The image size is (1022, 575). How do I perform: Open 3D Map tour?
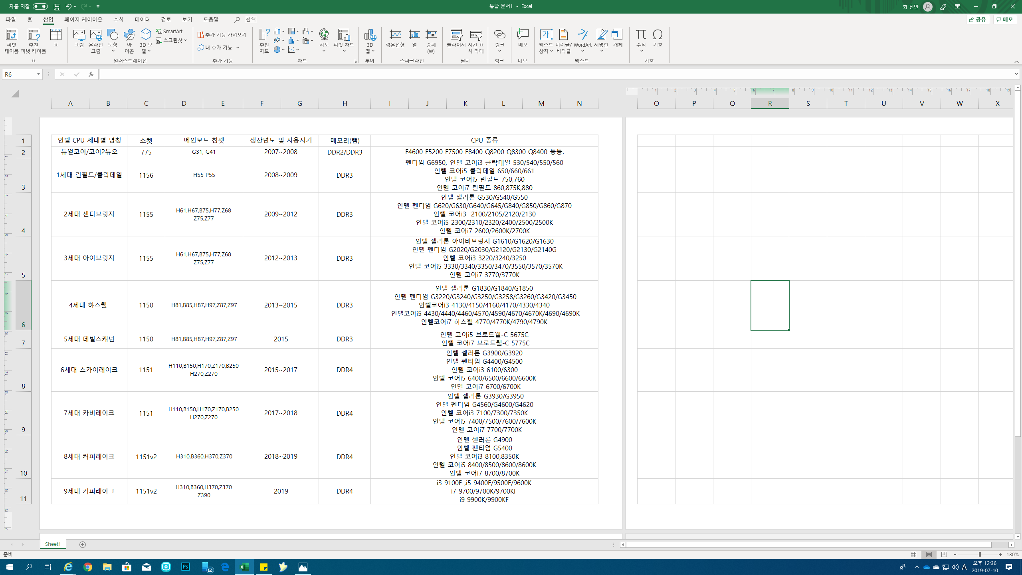tap(370, 41)
